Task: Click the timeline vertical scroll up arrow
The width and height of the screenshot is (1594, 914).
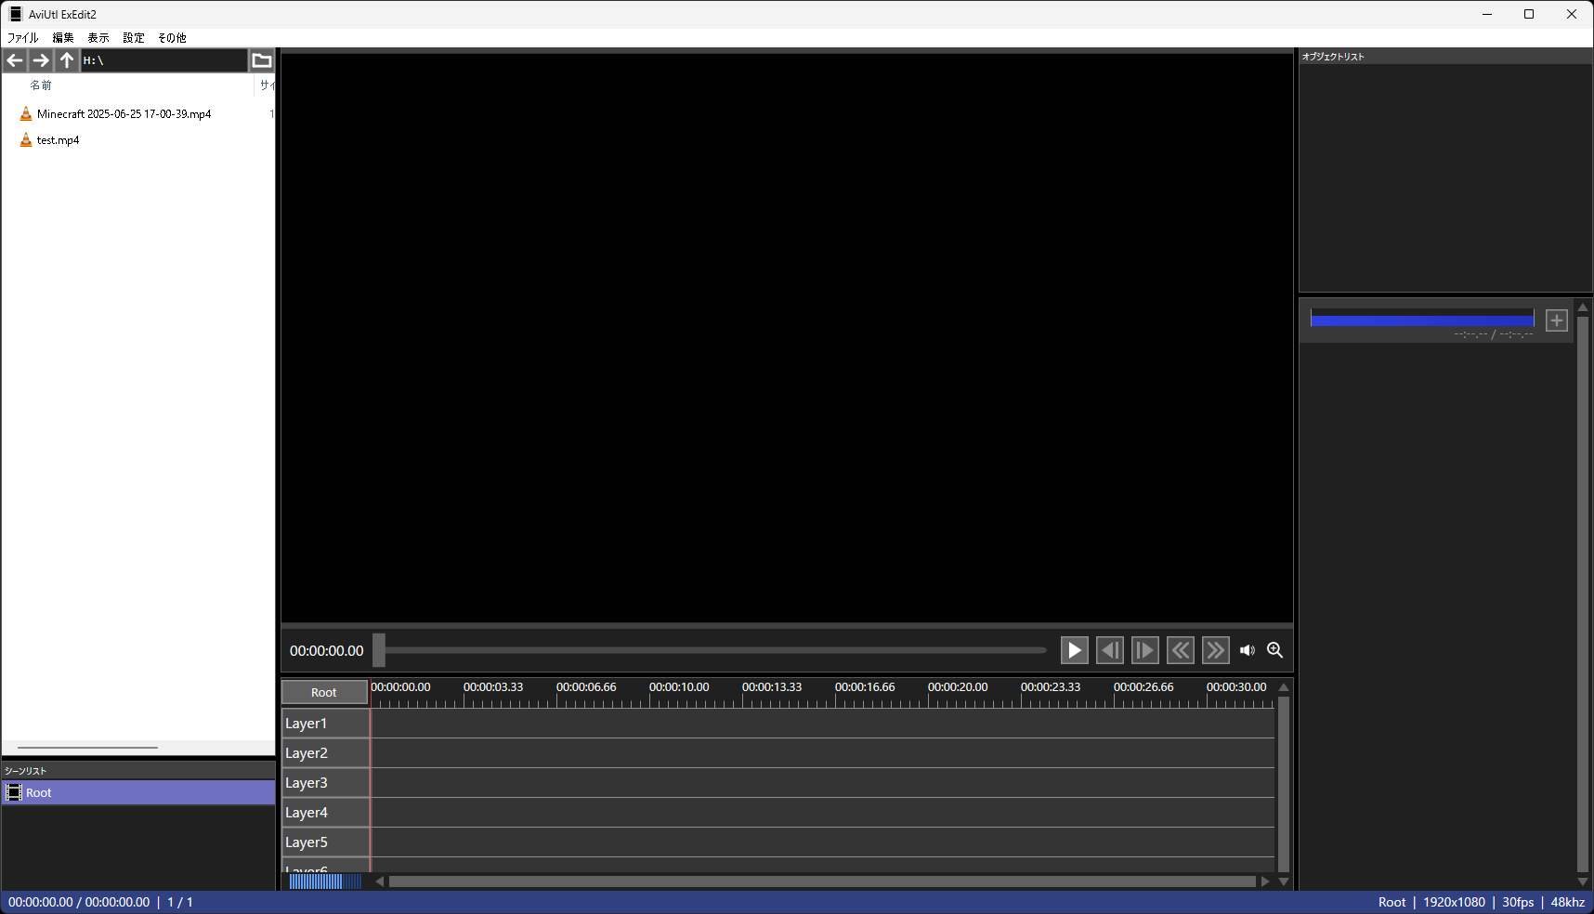Action: pos(1284,687)
